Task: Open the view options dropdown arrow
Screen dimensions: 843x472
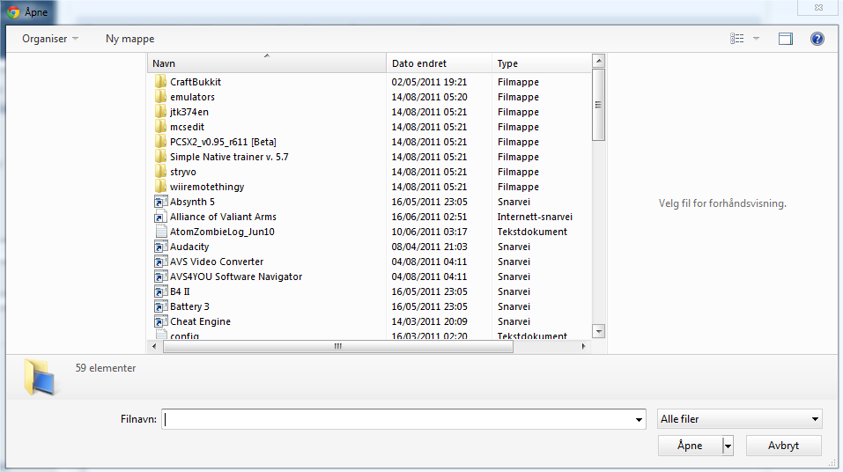Action: (x=756, y=39)
